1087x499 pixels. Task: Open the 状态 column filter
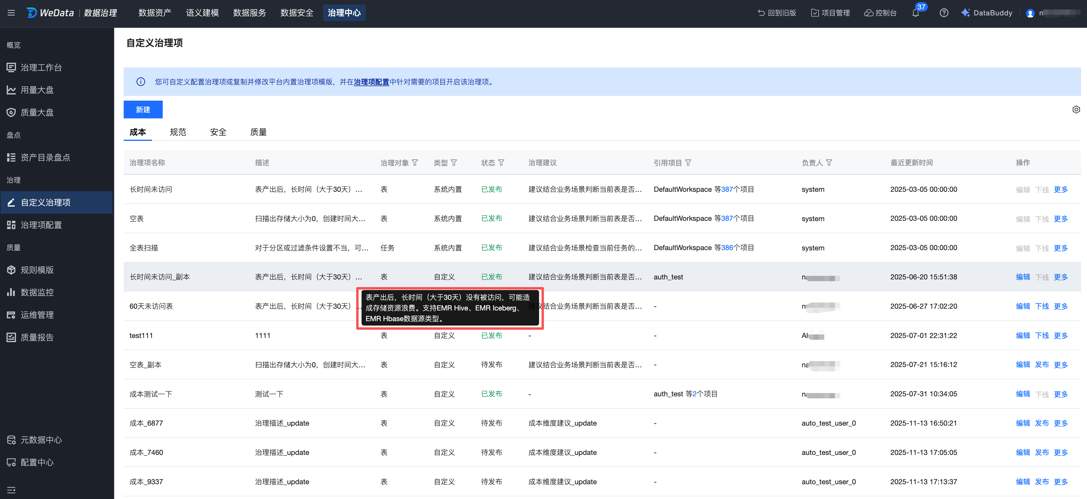point(501,162)
